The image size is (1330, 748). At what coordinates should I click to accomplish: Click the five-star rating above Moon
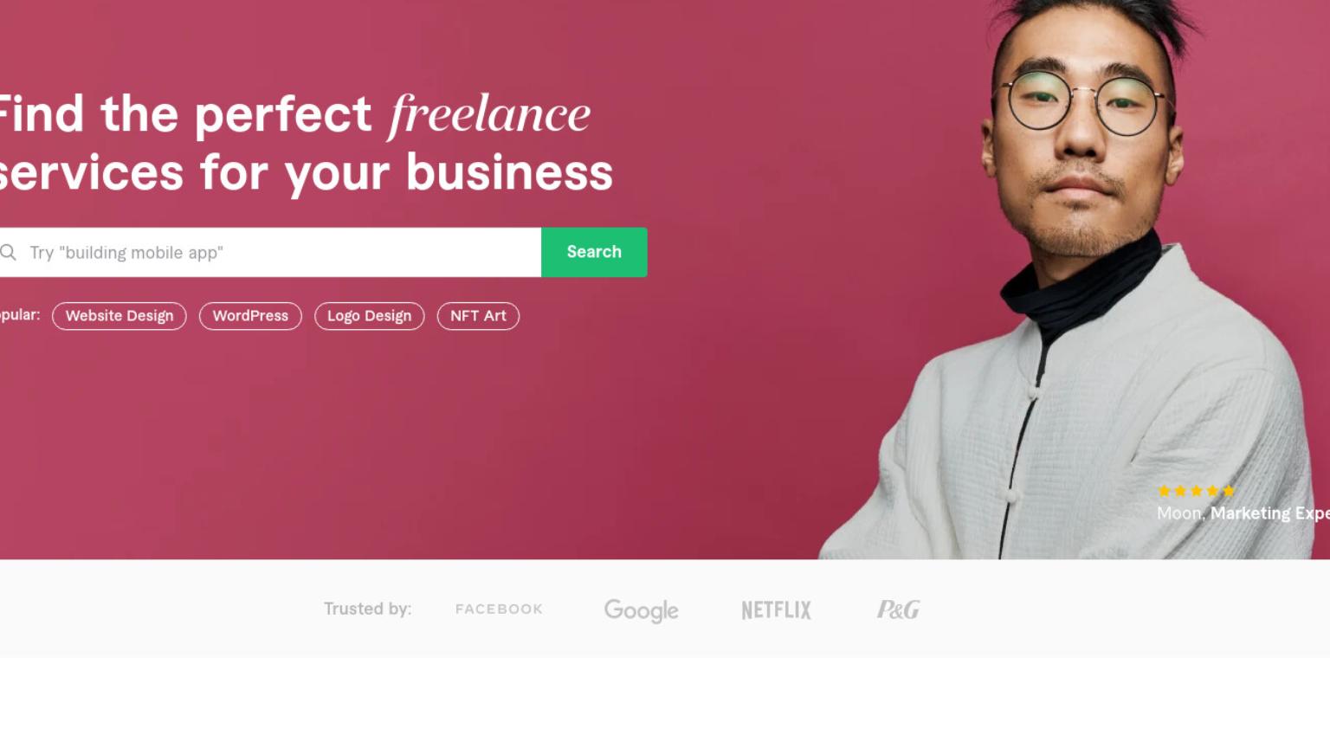coord(1197,491)
